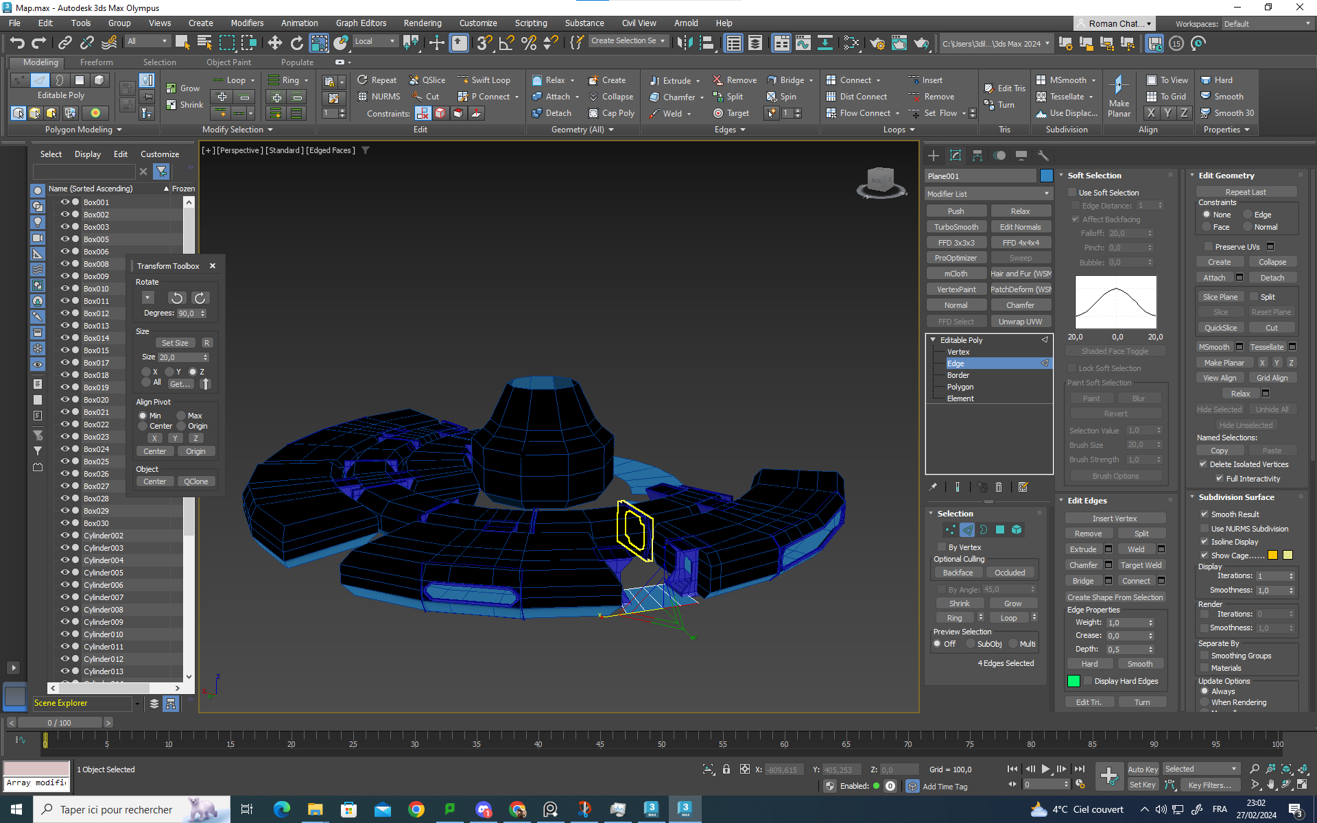Click the Play Animation button
Image resolution: width=1317 pixels, height=823 pixels.
point(1045,769)
